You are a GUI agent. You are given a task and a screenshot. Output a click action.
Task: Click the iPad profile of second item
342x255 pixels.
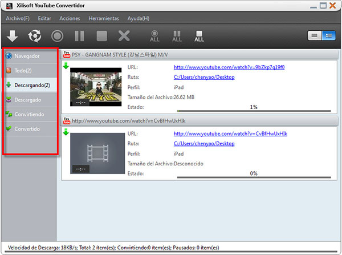[x=178, y=153]
